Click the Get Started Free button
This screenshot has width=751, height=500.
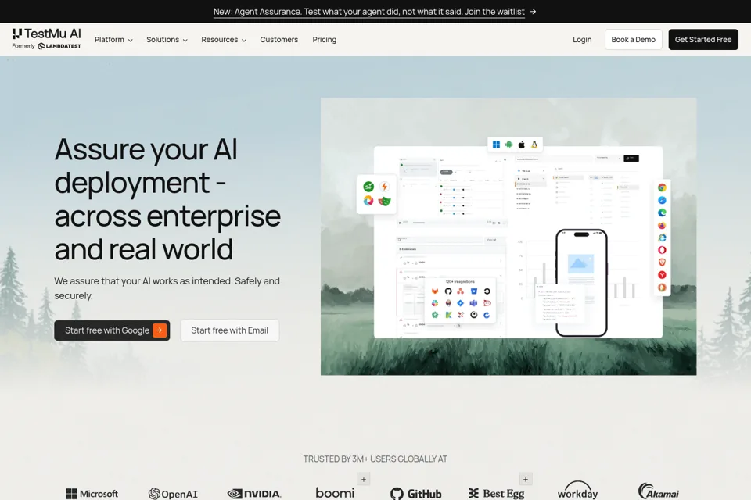(703, 40)
